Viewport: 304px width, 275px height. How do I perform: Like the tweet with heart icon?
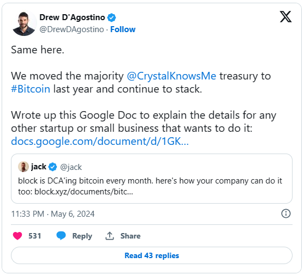coord(17,236)
